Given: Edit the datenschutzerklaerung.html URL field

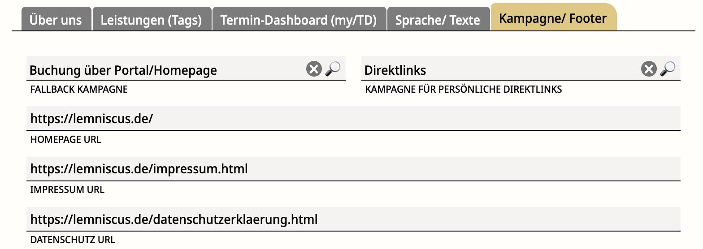Looking at the screenshot, I should [x=353, y=219].
